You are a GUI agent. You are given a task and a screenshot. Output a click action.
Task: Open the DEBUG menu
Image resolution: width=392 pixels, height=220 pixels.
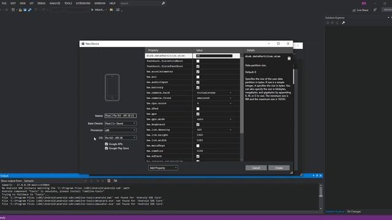tap(41, 3)
